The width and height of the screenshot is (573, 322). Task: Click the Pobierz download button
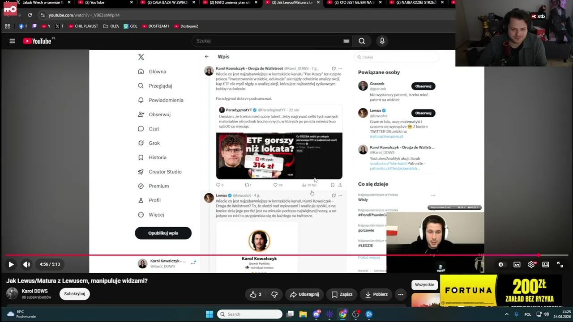pyautogui.click(x=376, y=294)
